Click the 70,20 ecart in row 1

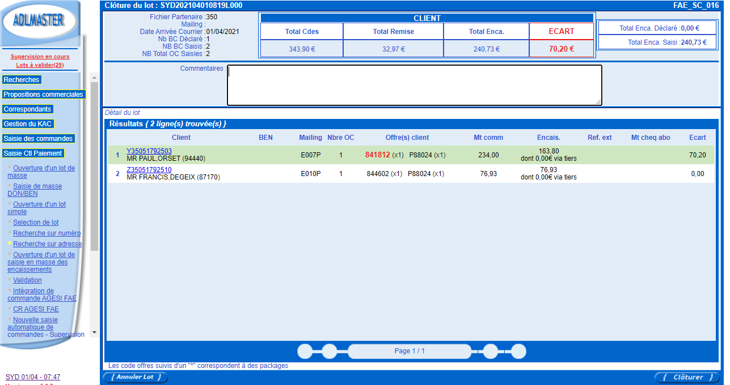click(698, 155)
